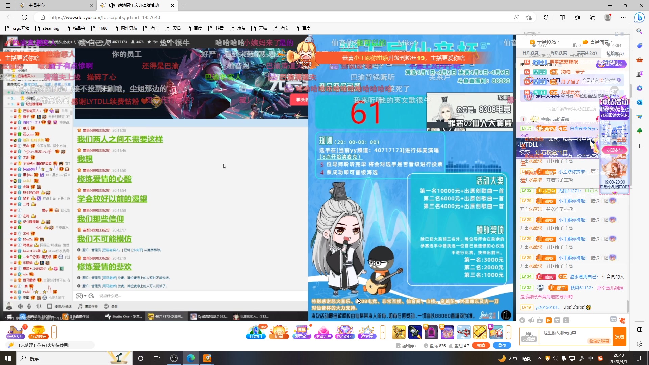Open the 主播投稿 chevron link
The width and height of the screenshot is (649, 365).
545,42
